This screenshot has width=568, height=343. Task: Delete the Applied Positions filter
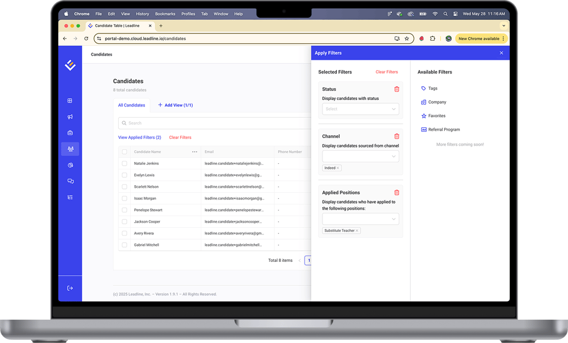[397, 193]
